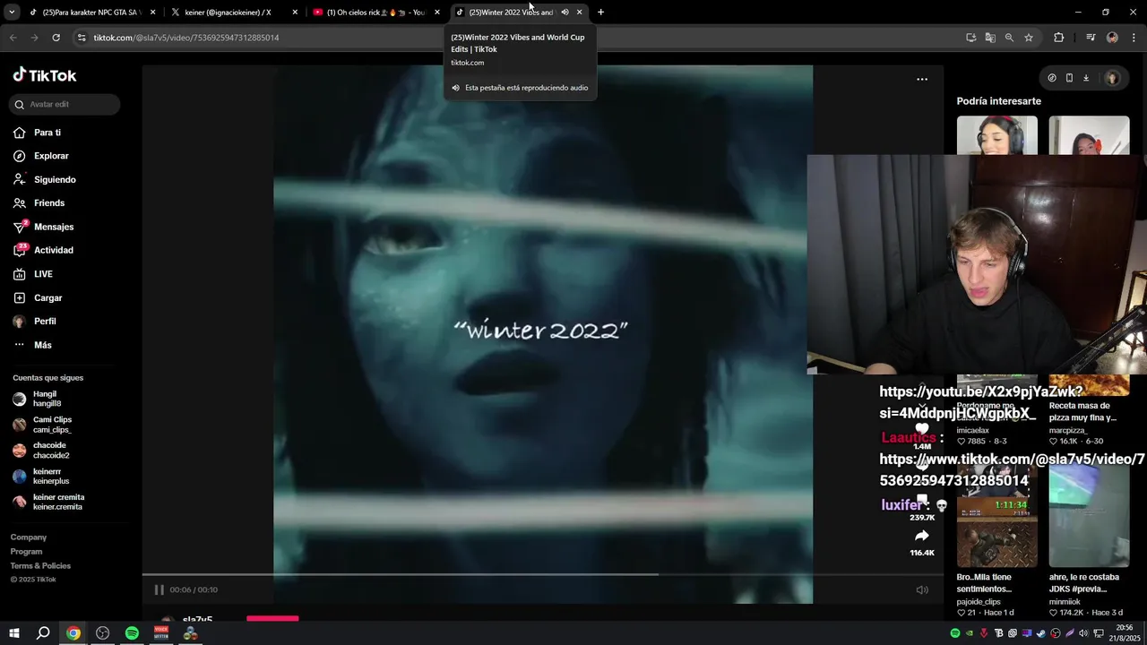
Task: Open Chrome media controls icon
Action: [1091, 38]
